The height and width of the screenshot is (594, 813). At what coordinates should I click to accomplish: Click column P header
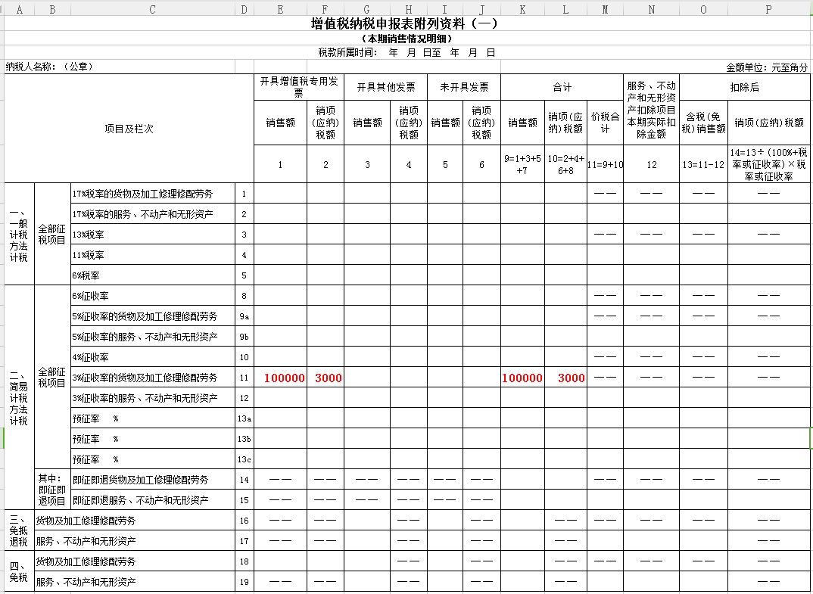[768, 9]
